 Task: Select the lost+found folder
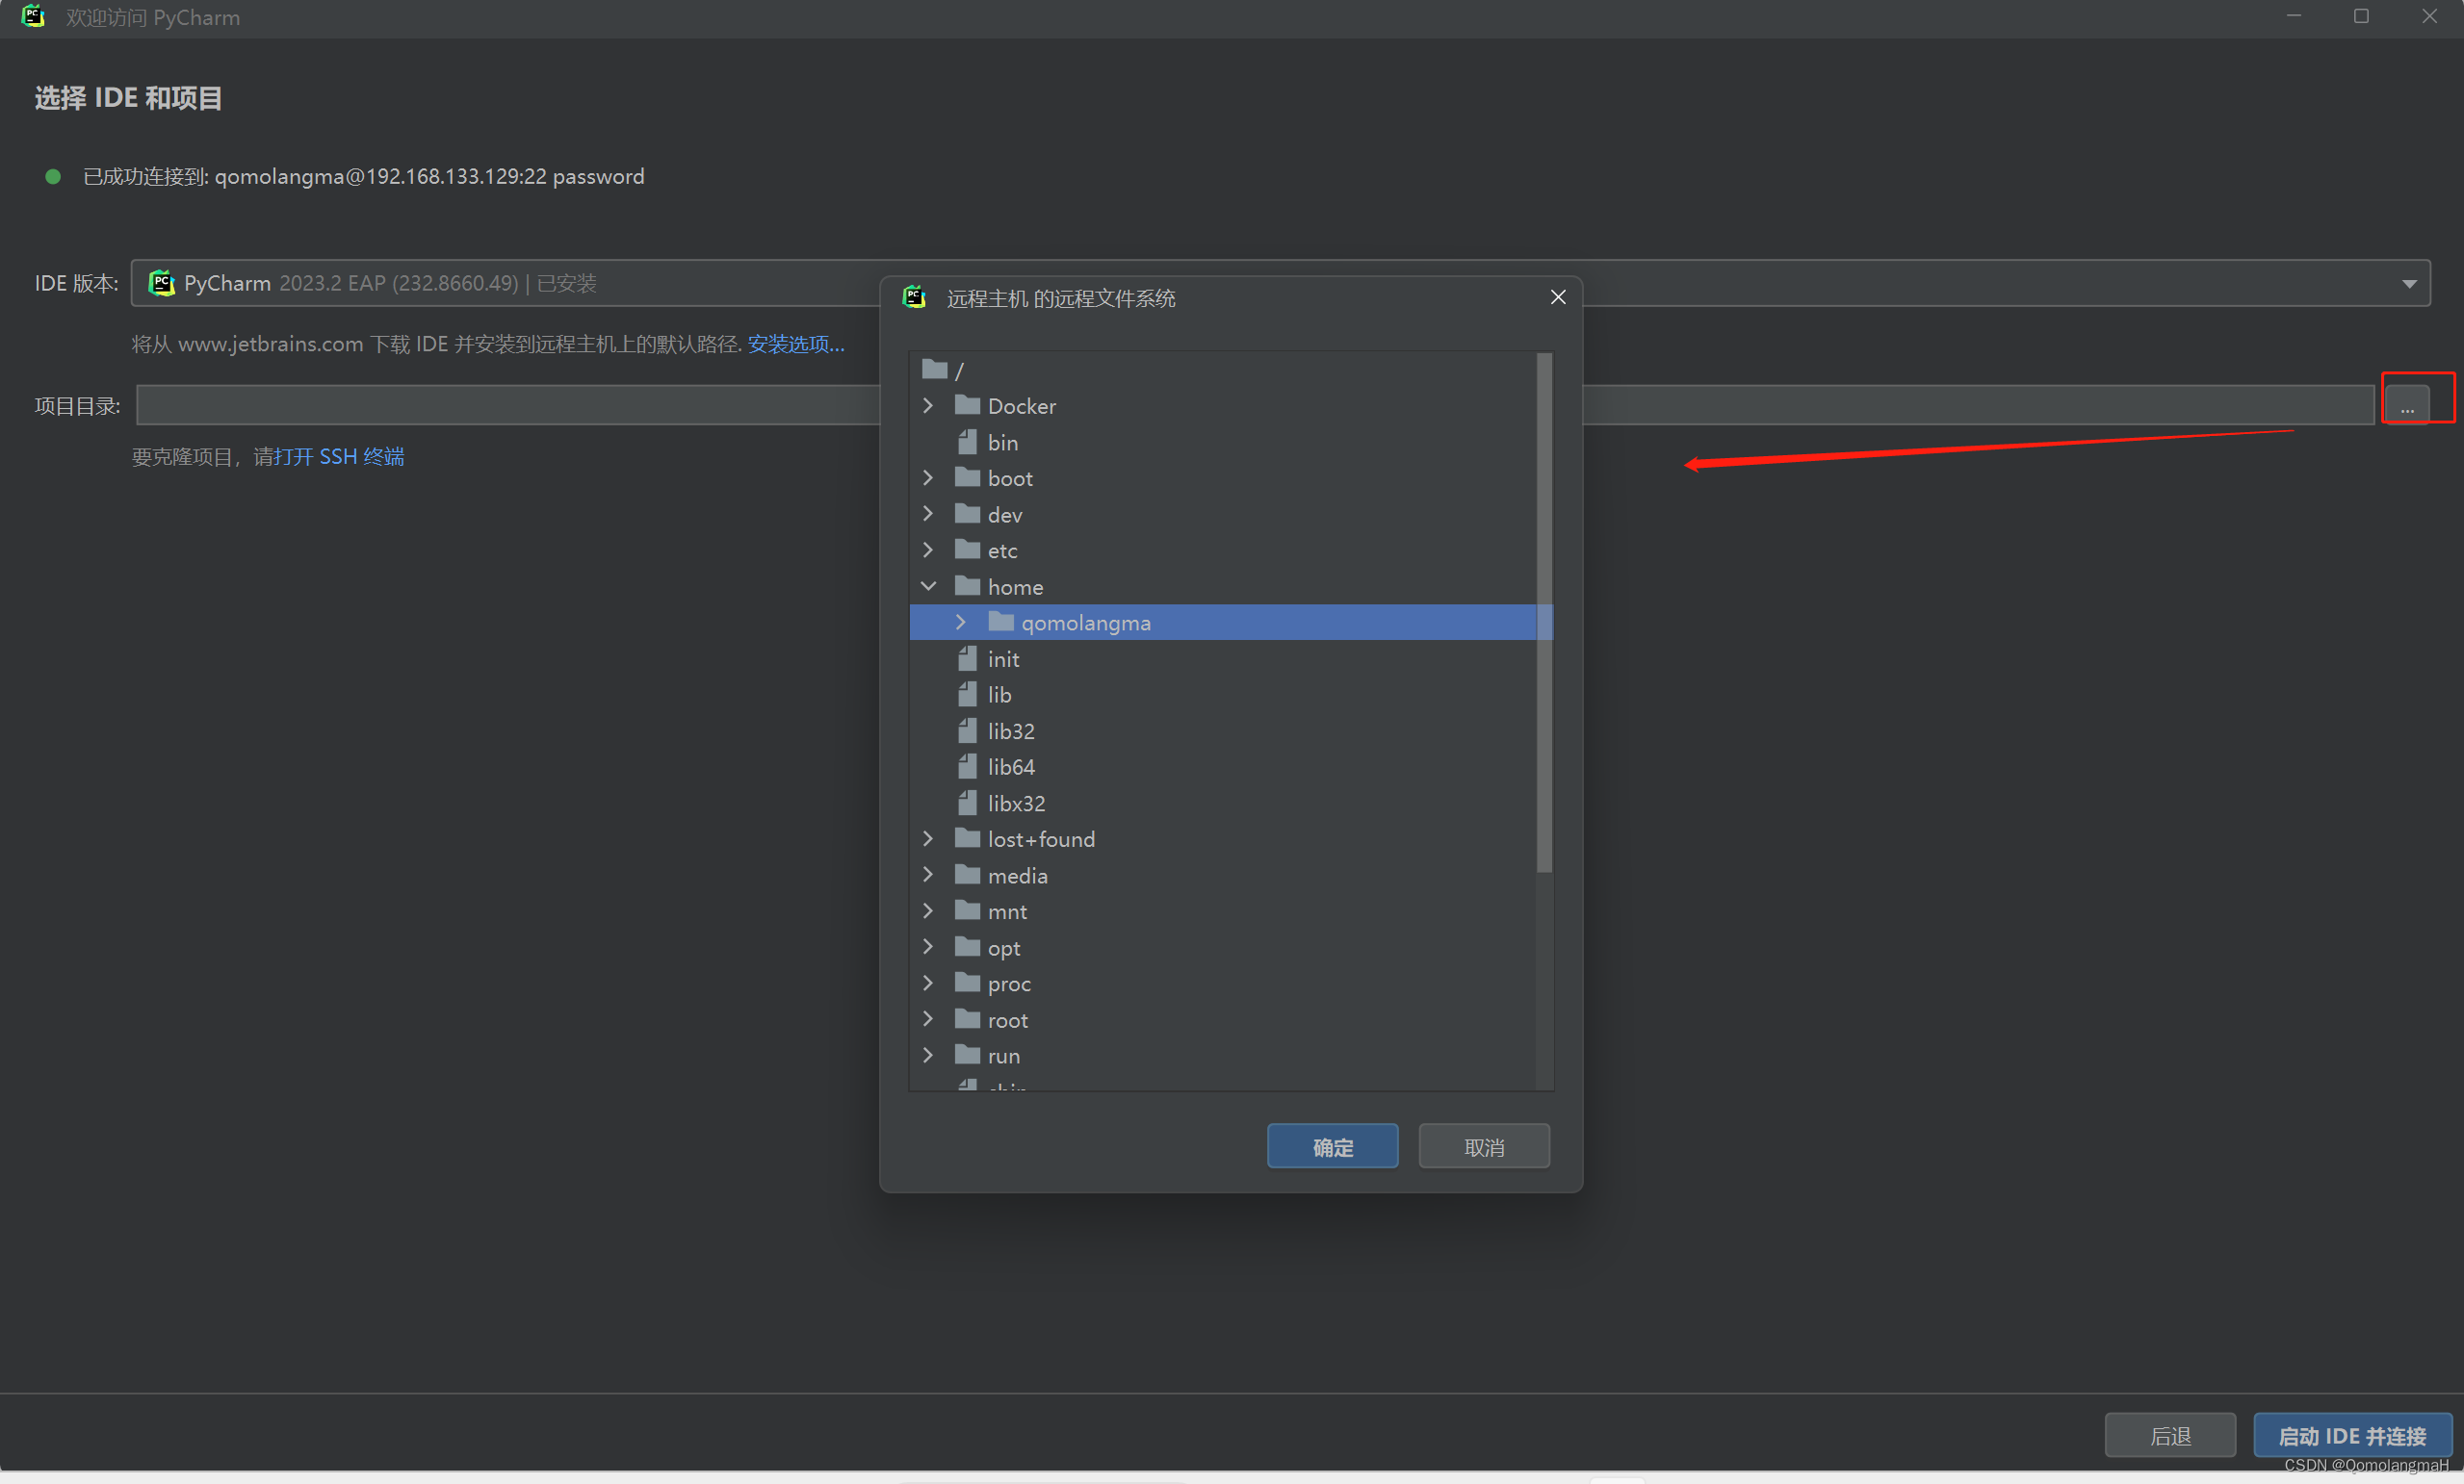pyautogui.click(x=1041, y=838)
